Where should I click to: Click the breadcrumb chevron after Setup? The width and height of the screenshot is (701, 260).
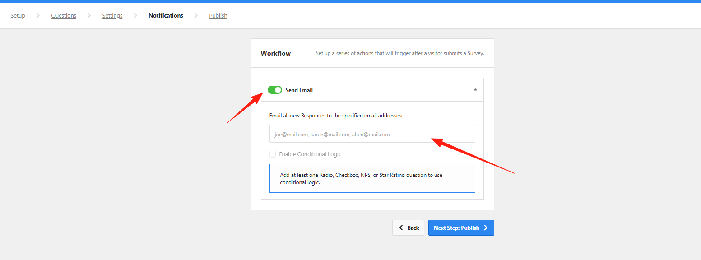click(x=38, y=16)
